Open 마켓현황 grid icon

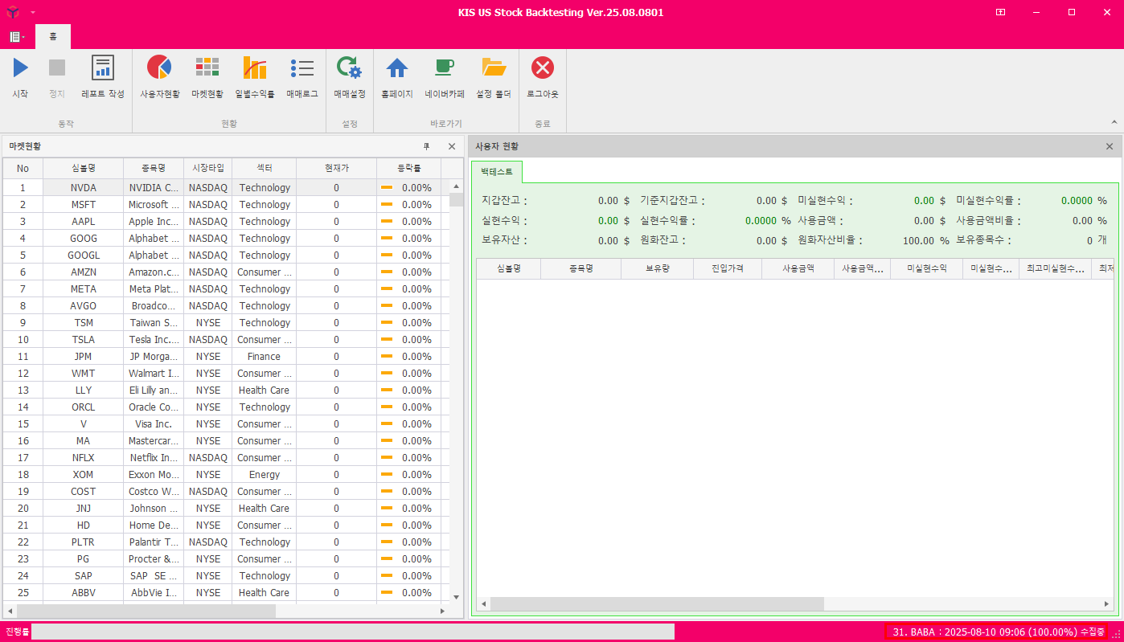207,68
